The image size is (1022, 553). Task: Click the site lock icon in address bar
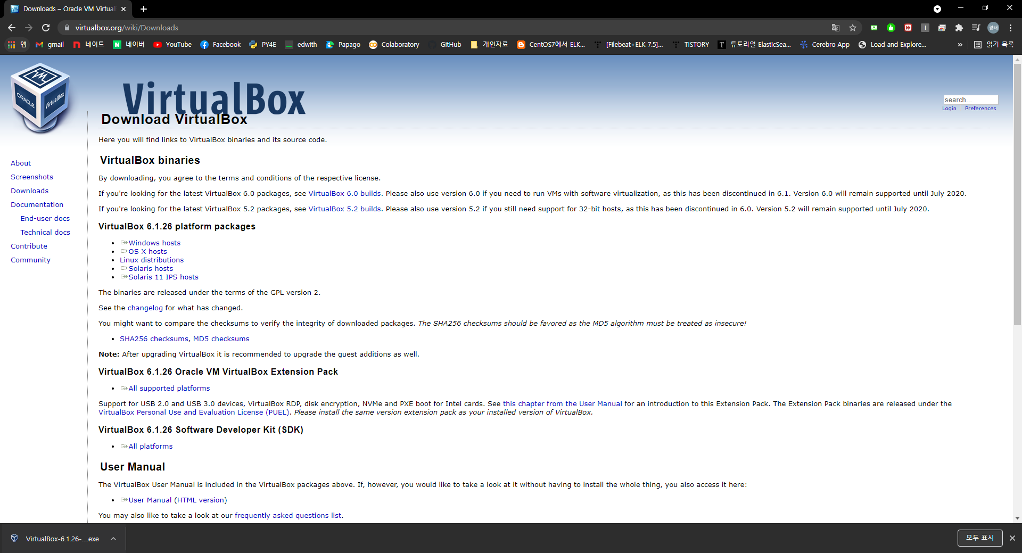[x=67, y=28]
